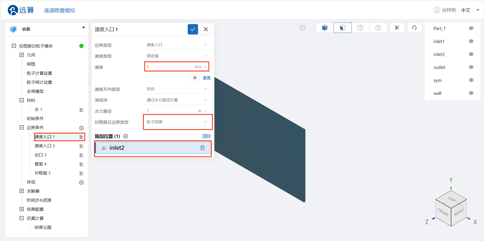Add a new boundary condition with plus icon
Screen dimensions: 484x241
coord(81,128)
